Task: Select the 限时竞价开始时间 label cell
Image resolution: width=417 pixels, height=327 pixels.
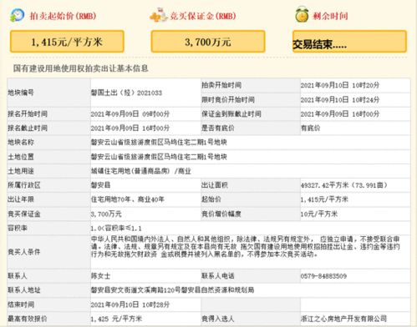Action: [x=251, y=100]
